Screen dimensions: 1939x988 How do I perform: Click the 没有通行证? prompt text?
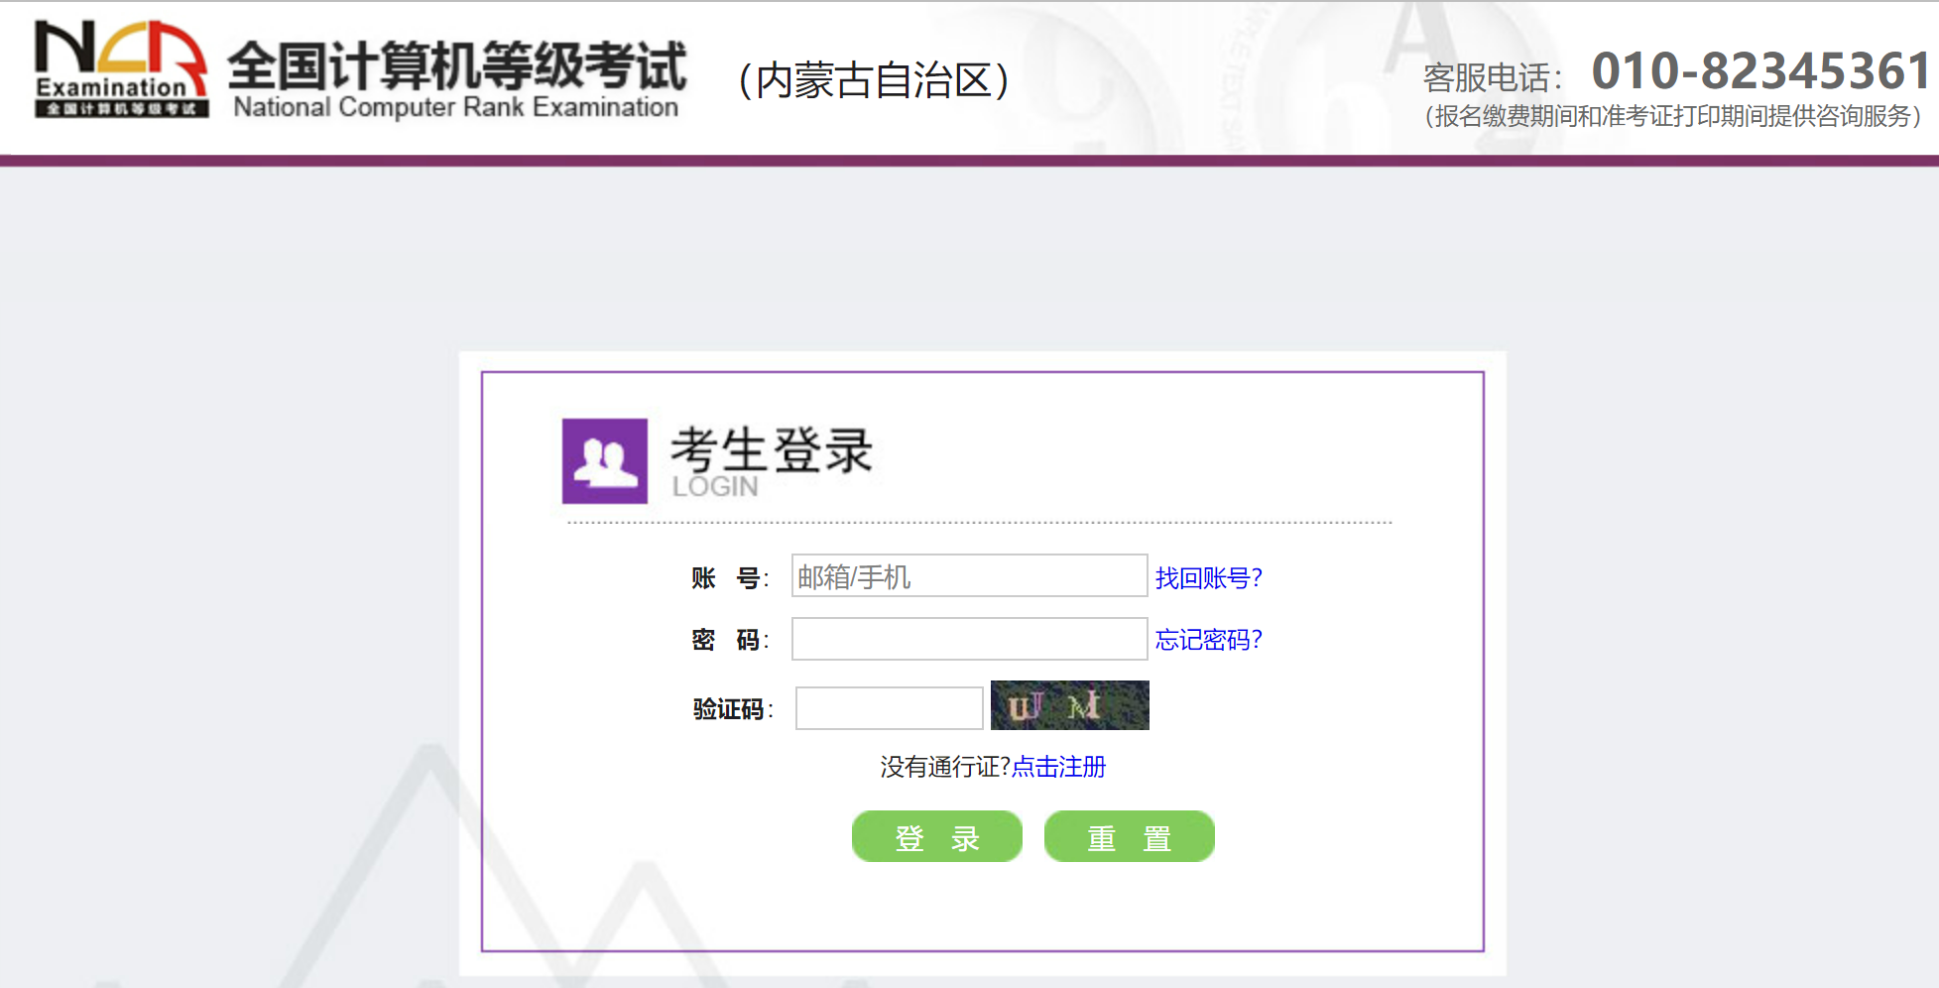click(x=944, y=767)
